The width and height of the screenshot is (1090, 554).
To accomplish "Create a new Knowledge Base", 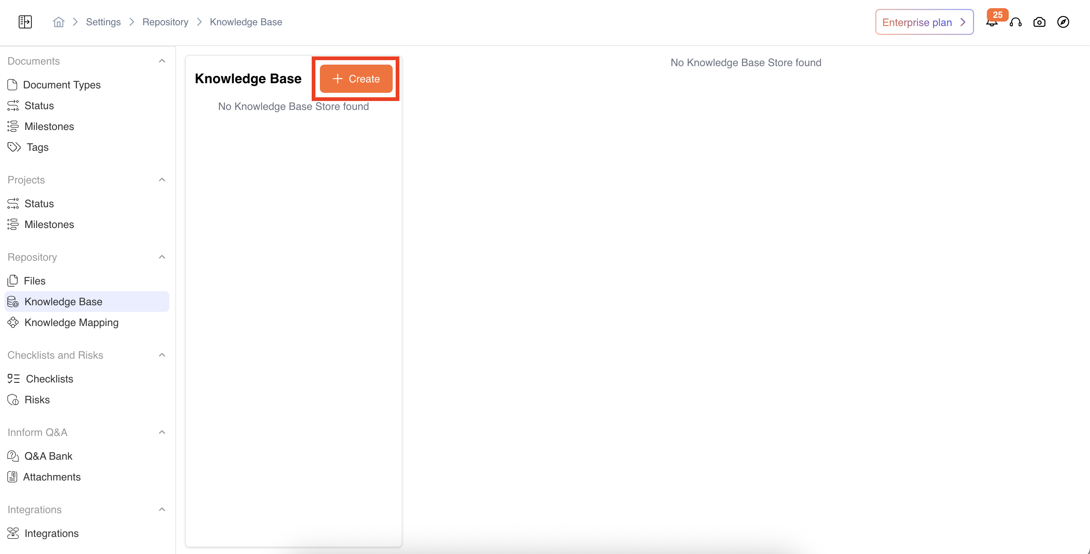I will (356, 79).
